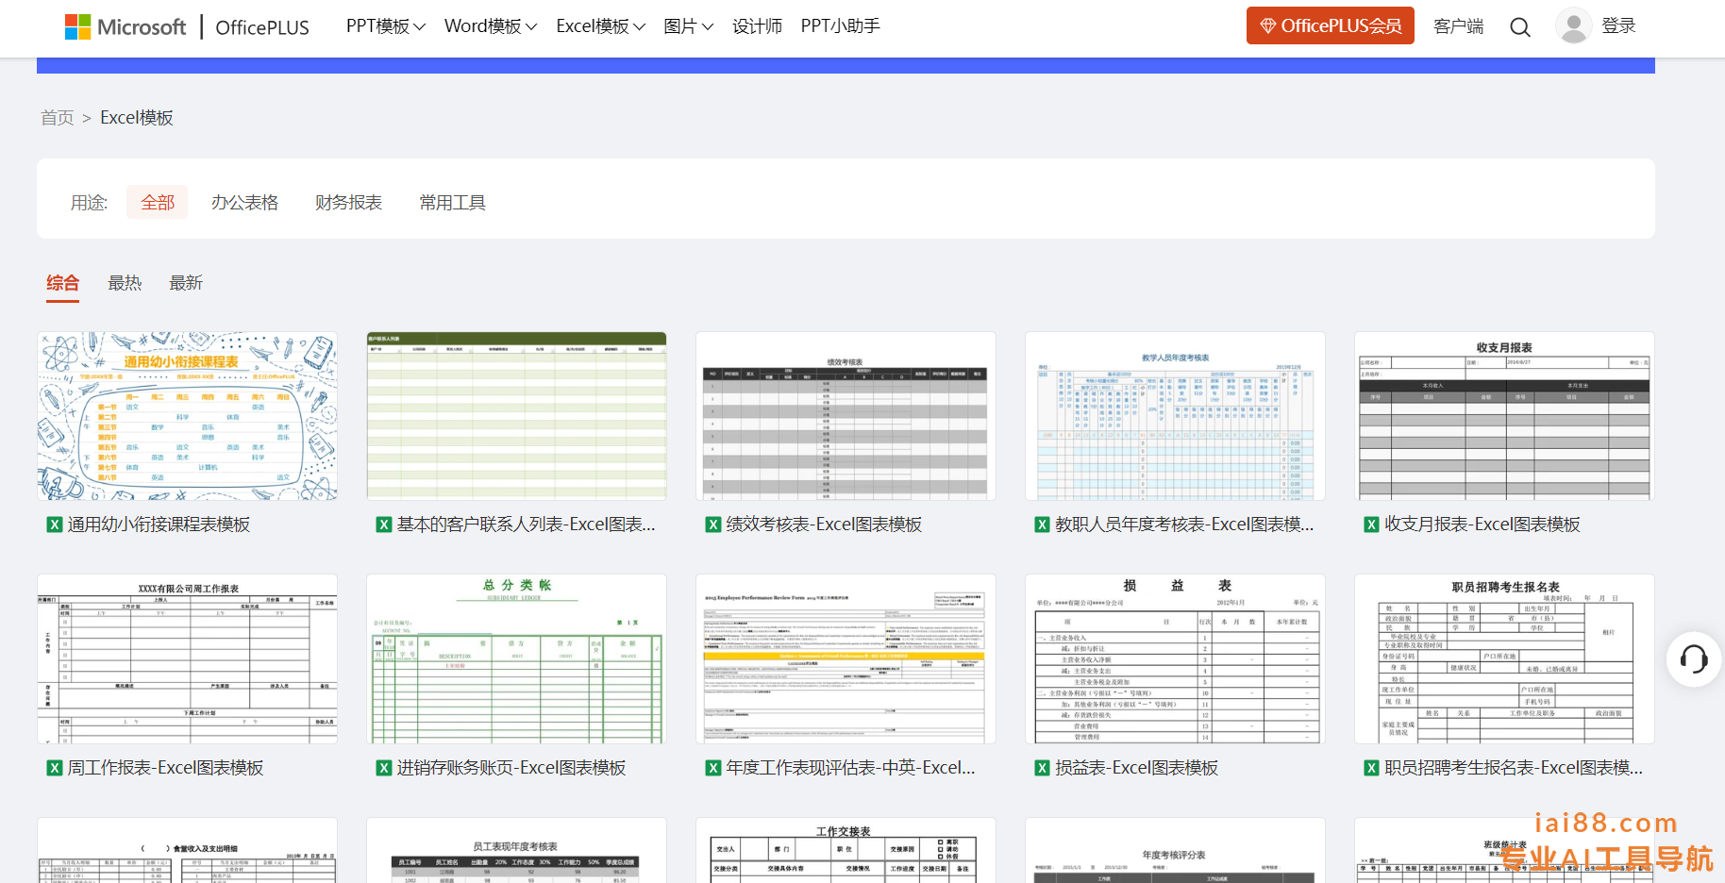Viewport: 1725px width, 883px height.
Task: Click Excel icon beside 收支月报表
Action: coord(1372,525)
